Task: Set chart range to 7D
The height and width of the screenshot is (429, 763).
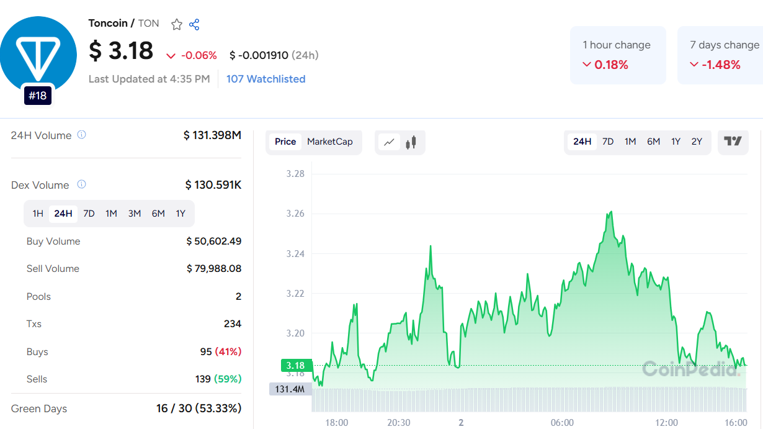Action: tap(608, 142)
